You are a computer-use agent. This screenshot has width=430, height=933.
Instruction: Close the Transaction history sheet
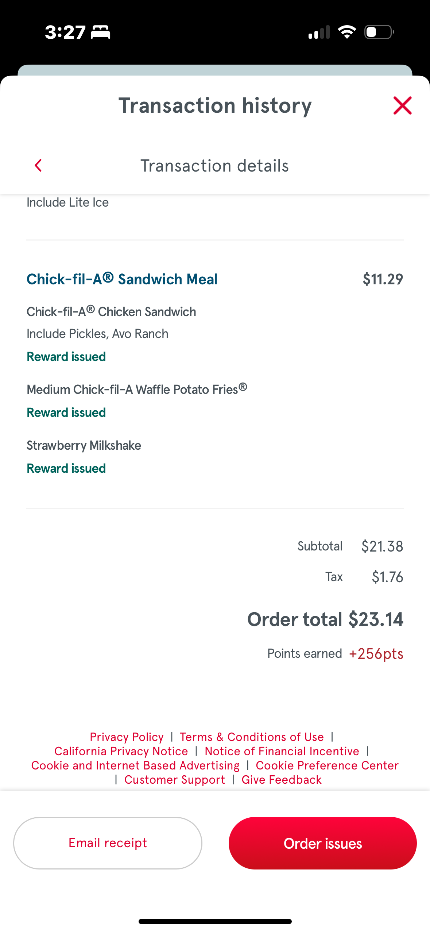click(402, 105)
